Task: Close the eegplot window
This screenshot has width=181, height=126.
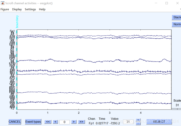Action: pyautogui.click(x=177, y=3)
